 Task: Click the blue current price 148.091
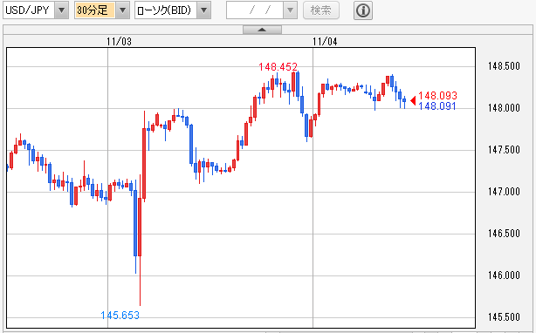(437, 106)
